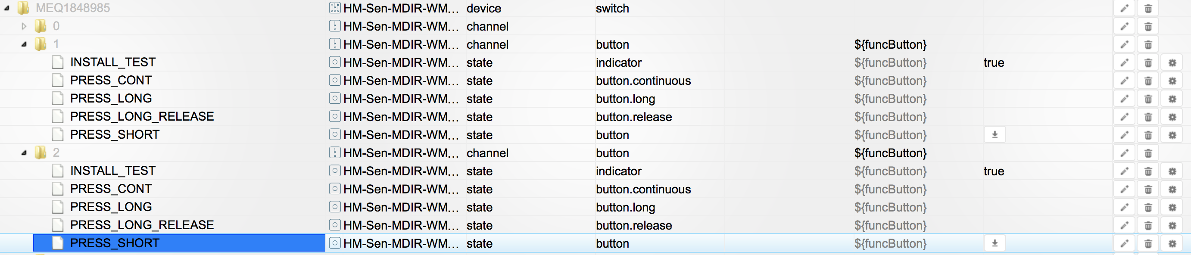This screenshot has height=255, width=1191.
Task: Trigger the button icon on selected PRESS_SHORT row
Action: [995, 243]
